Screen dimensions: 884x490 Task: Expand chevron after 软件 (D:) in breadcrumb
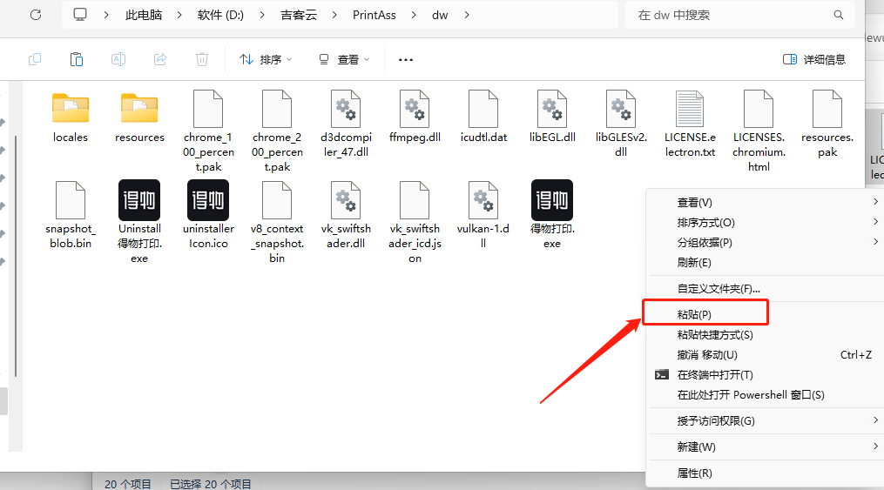262,15
